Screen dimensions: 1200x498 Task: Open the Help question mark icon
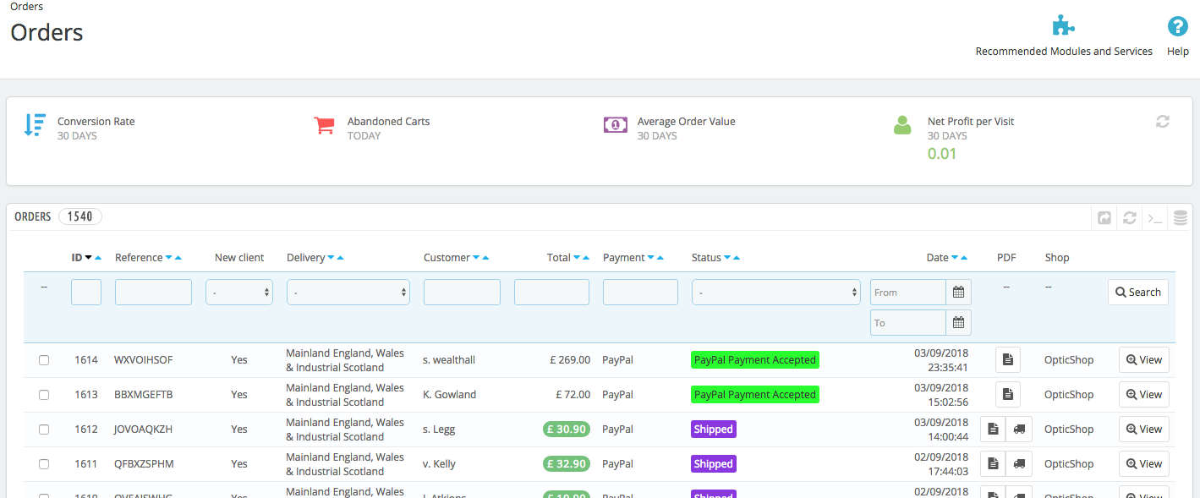(x=1177, y=26)
